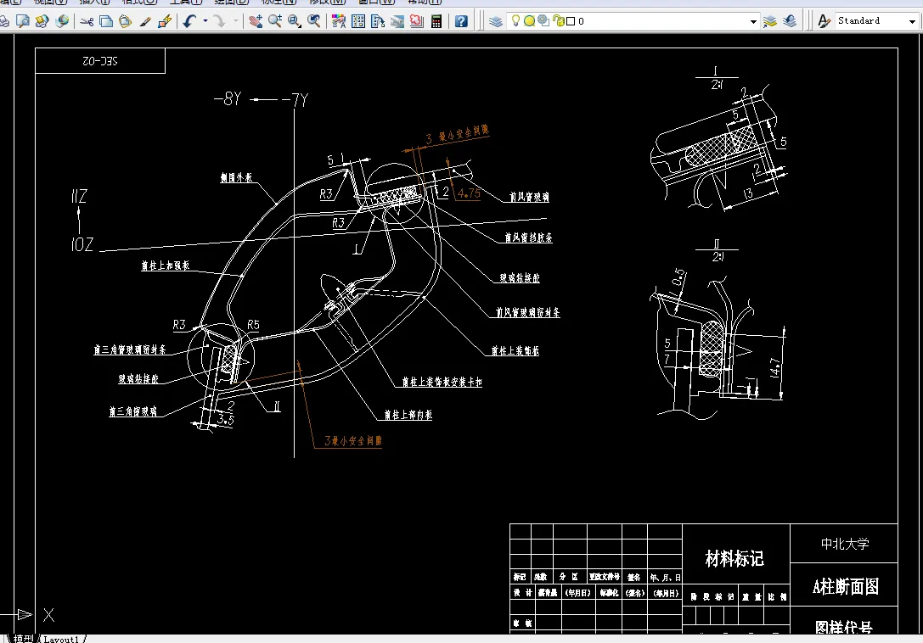The image size is (923, 643).
Task: Select the orange 4.75 dimension text
Action: click(469, 193)
